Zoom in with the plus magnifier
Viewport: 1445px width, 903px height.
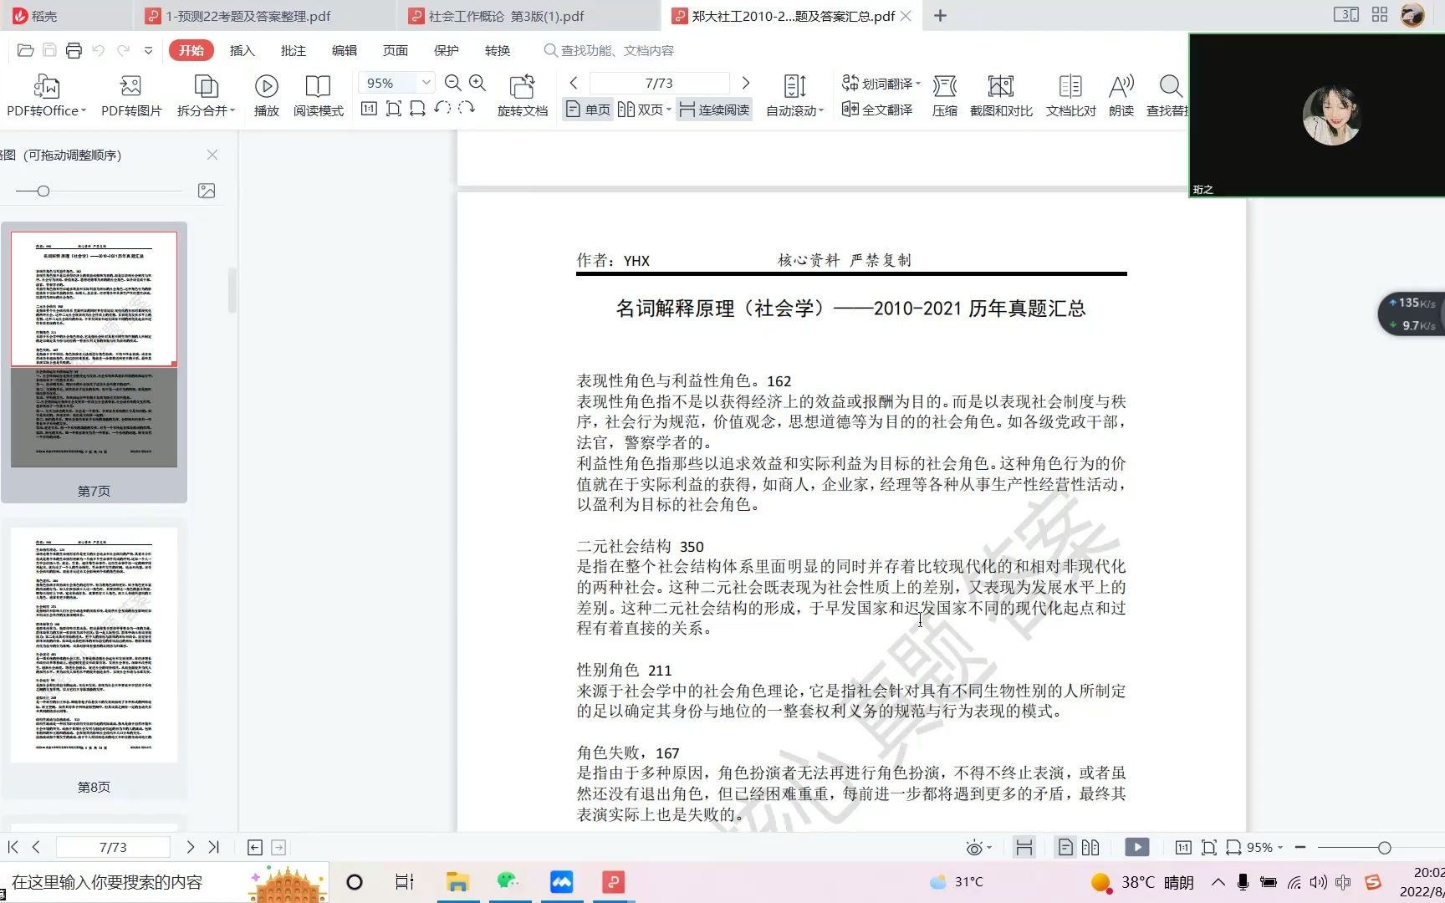[477, 83]
